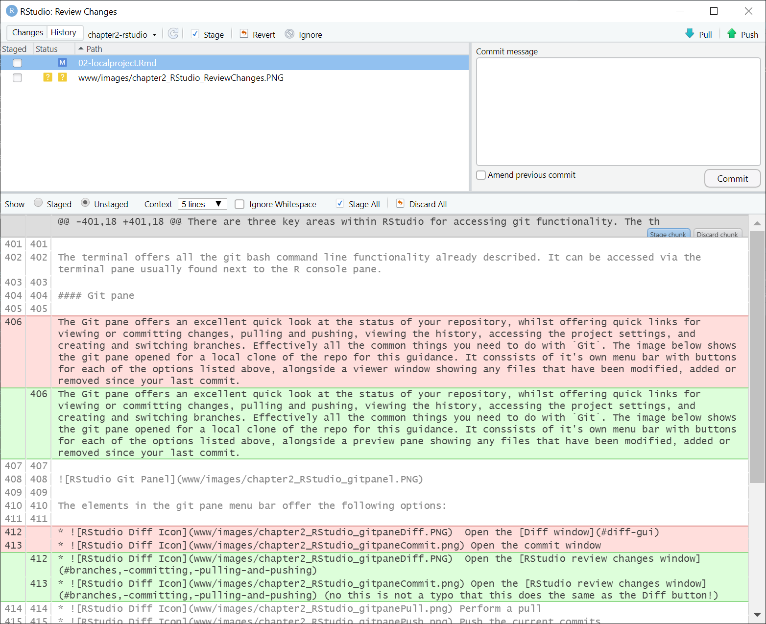
Task: Select the 02-localproject.Rmd file row
Action: coord(235,63)
